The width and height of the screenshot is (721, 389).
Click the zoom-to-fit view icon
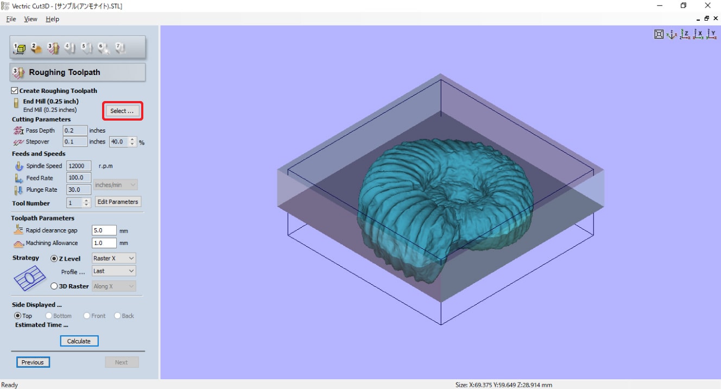tap(659, 34)
